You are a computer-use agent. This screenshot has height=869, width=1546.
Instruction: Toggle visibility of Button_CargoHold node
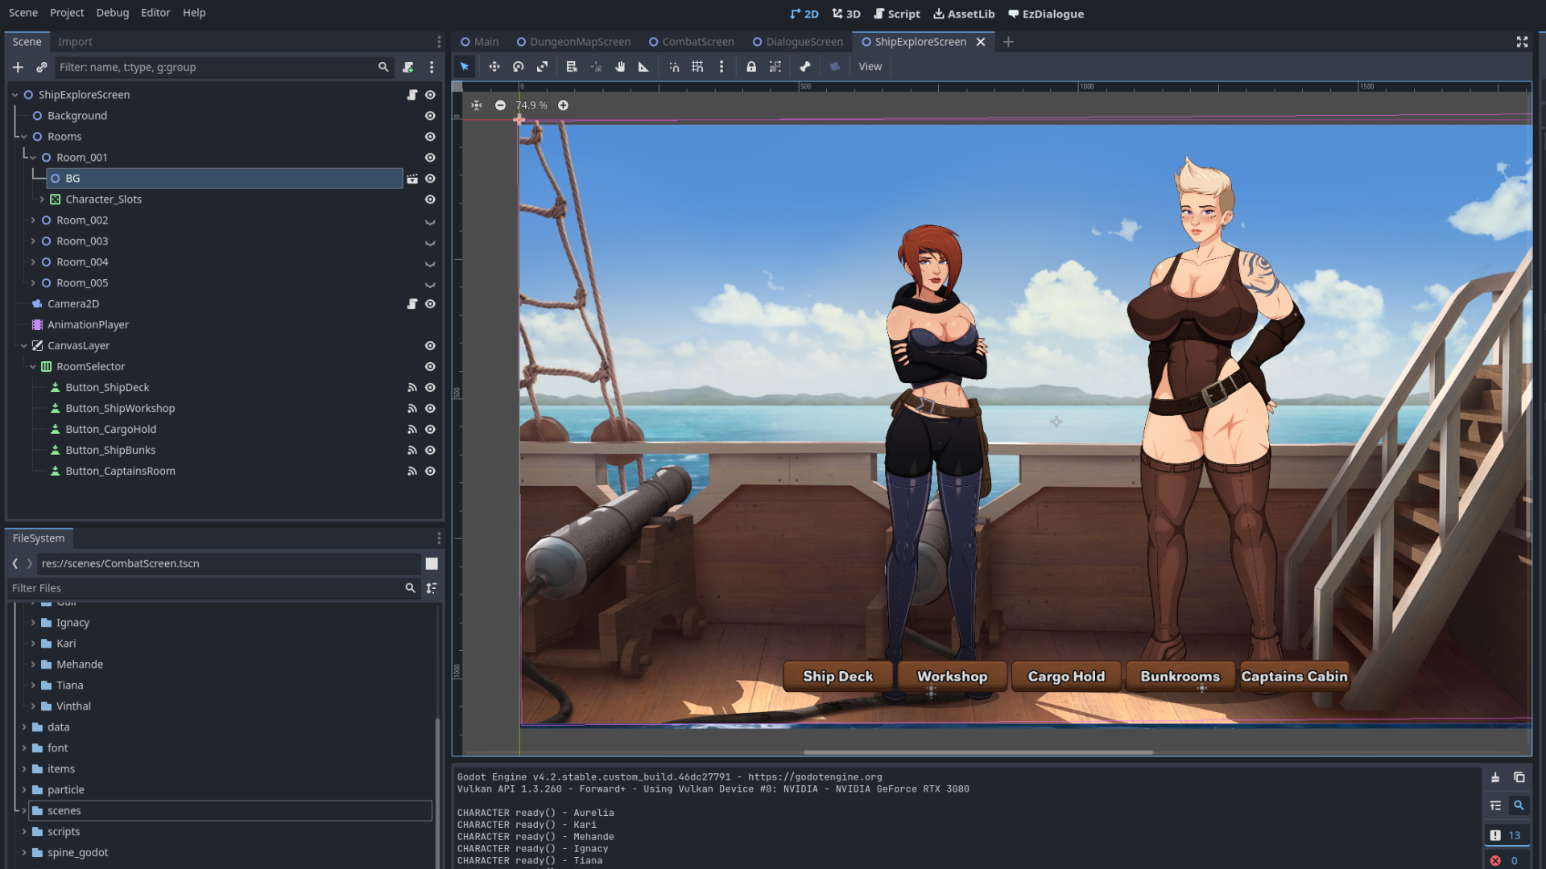point(430,430)
